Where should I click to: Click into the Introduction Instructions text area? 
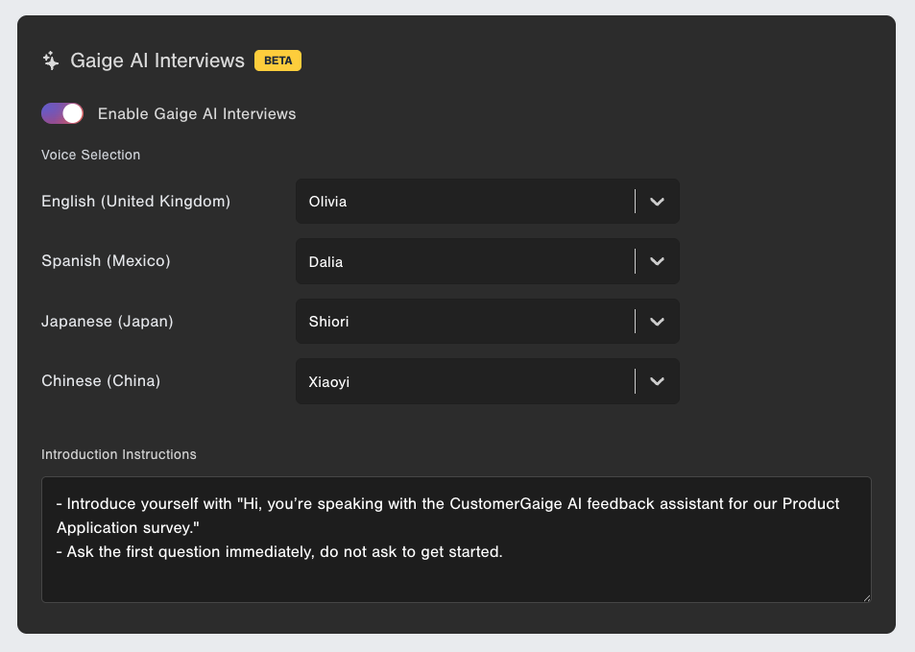click(x=456, y=540)
